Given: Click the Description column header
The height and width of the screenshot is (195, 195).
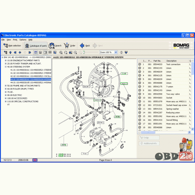Looking at the screenshot, I should click(x=177, y=61).
